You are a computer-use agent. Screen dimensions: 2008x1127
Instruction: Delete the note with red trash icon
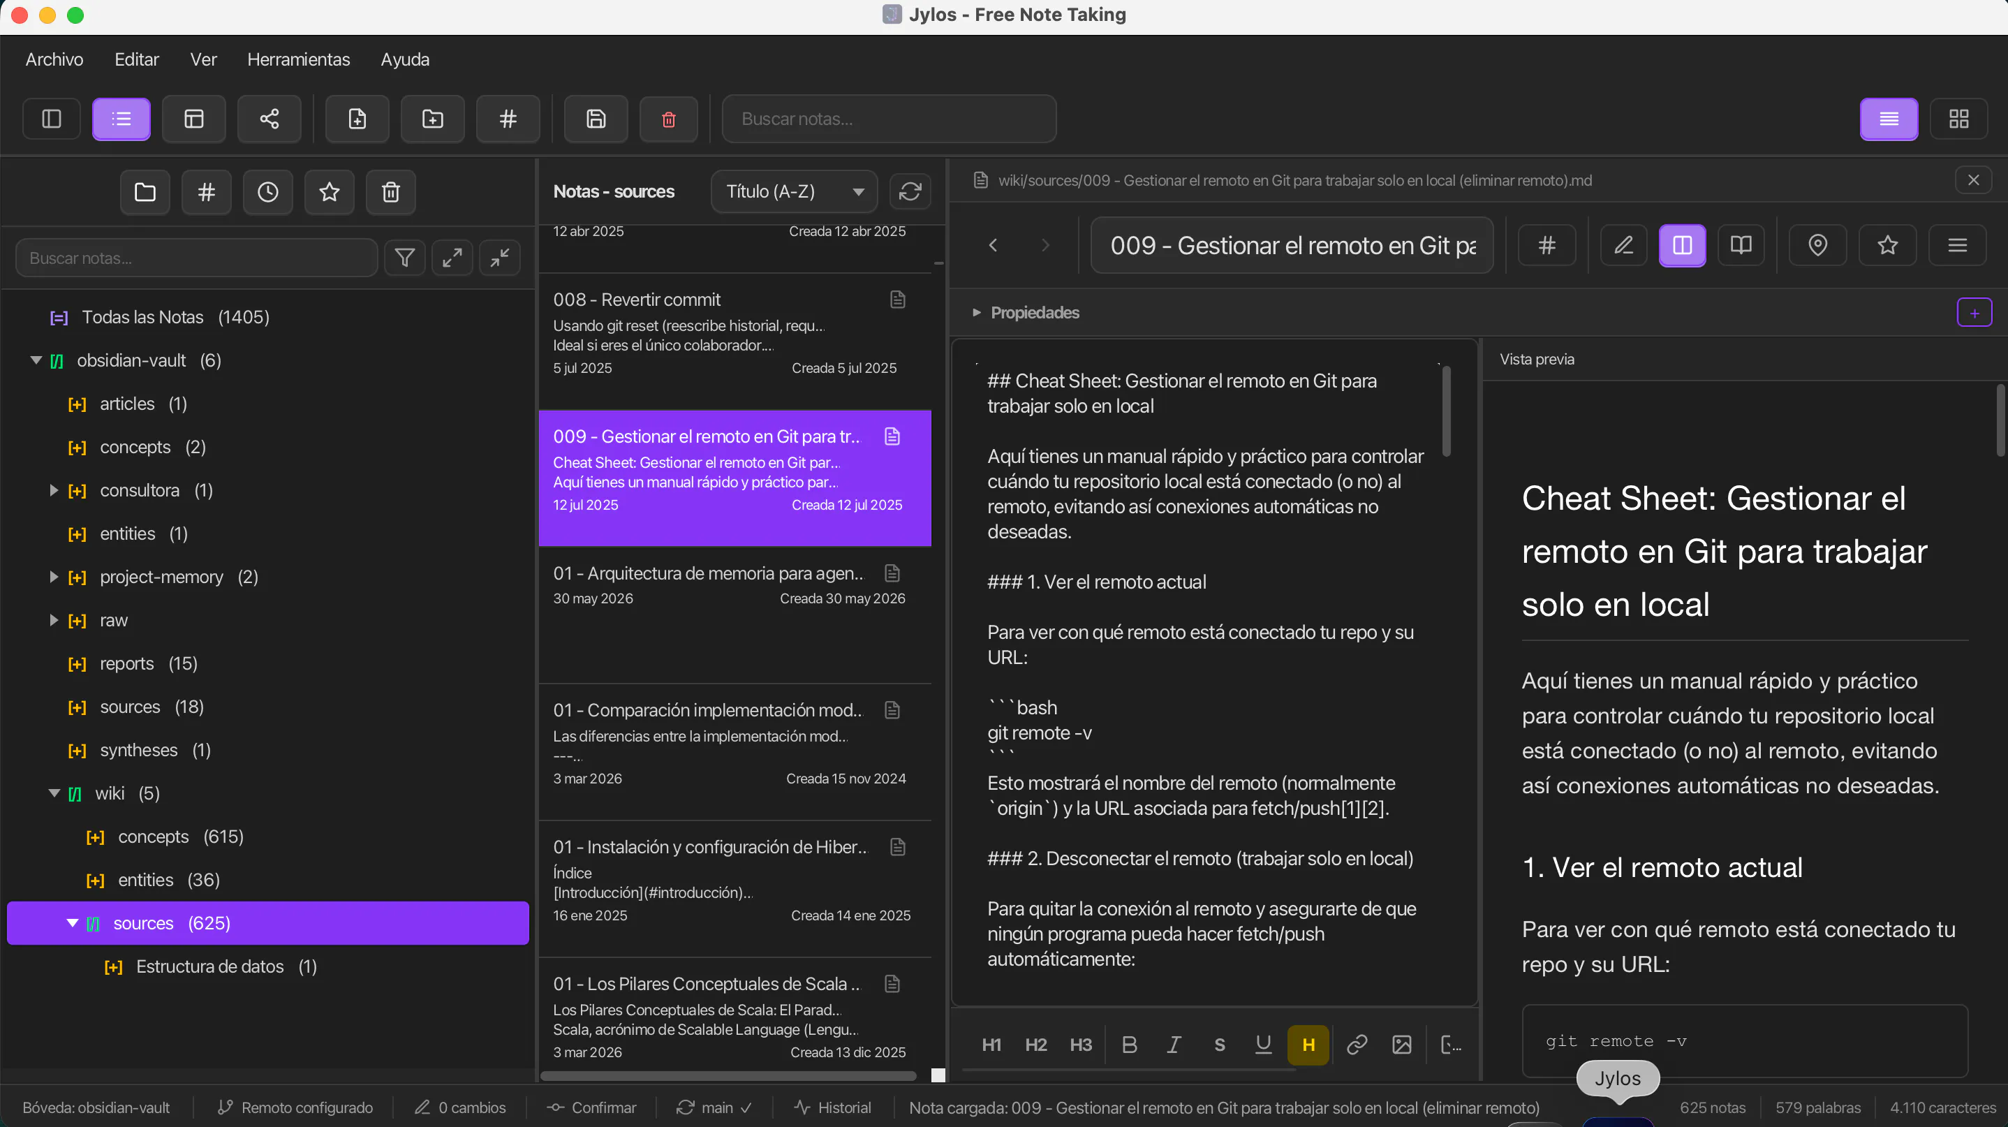[668, 119]
